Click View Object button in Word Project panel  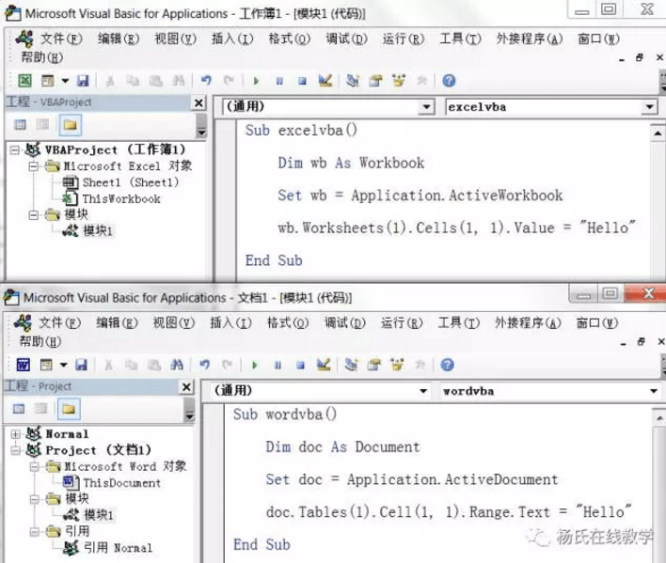41,409
